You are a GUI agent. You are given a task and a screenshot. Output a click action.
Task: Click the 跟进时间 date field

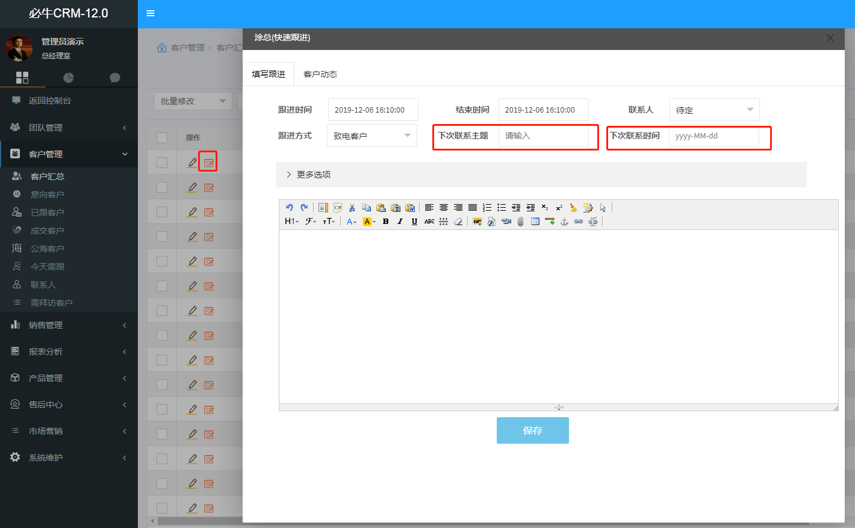point(373,110)
